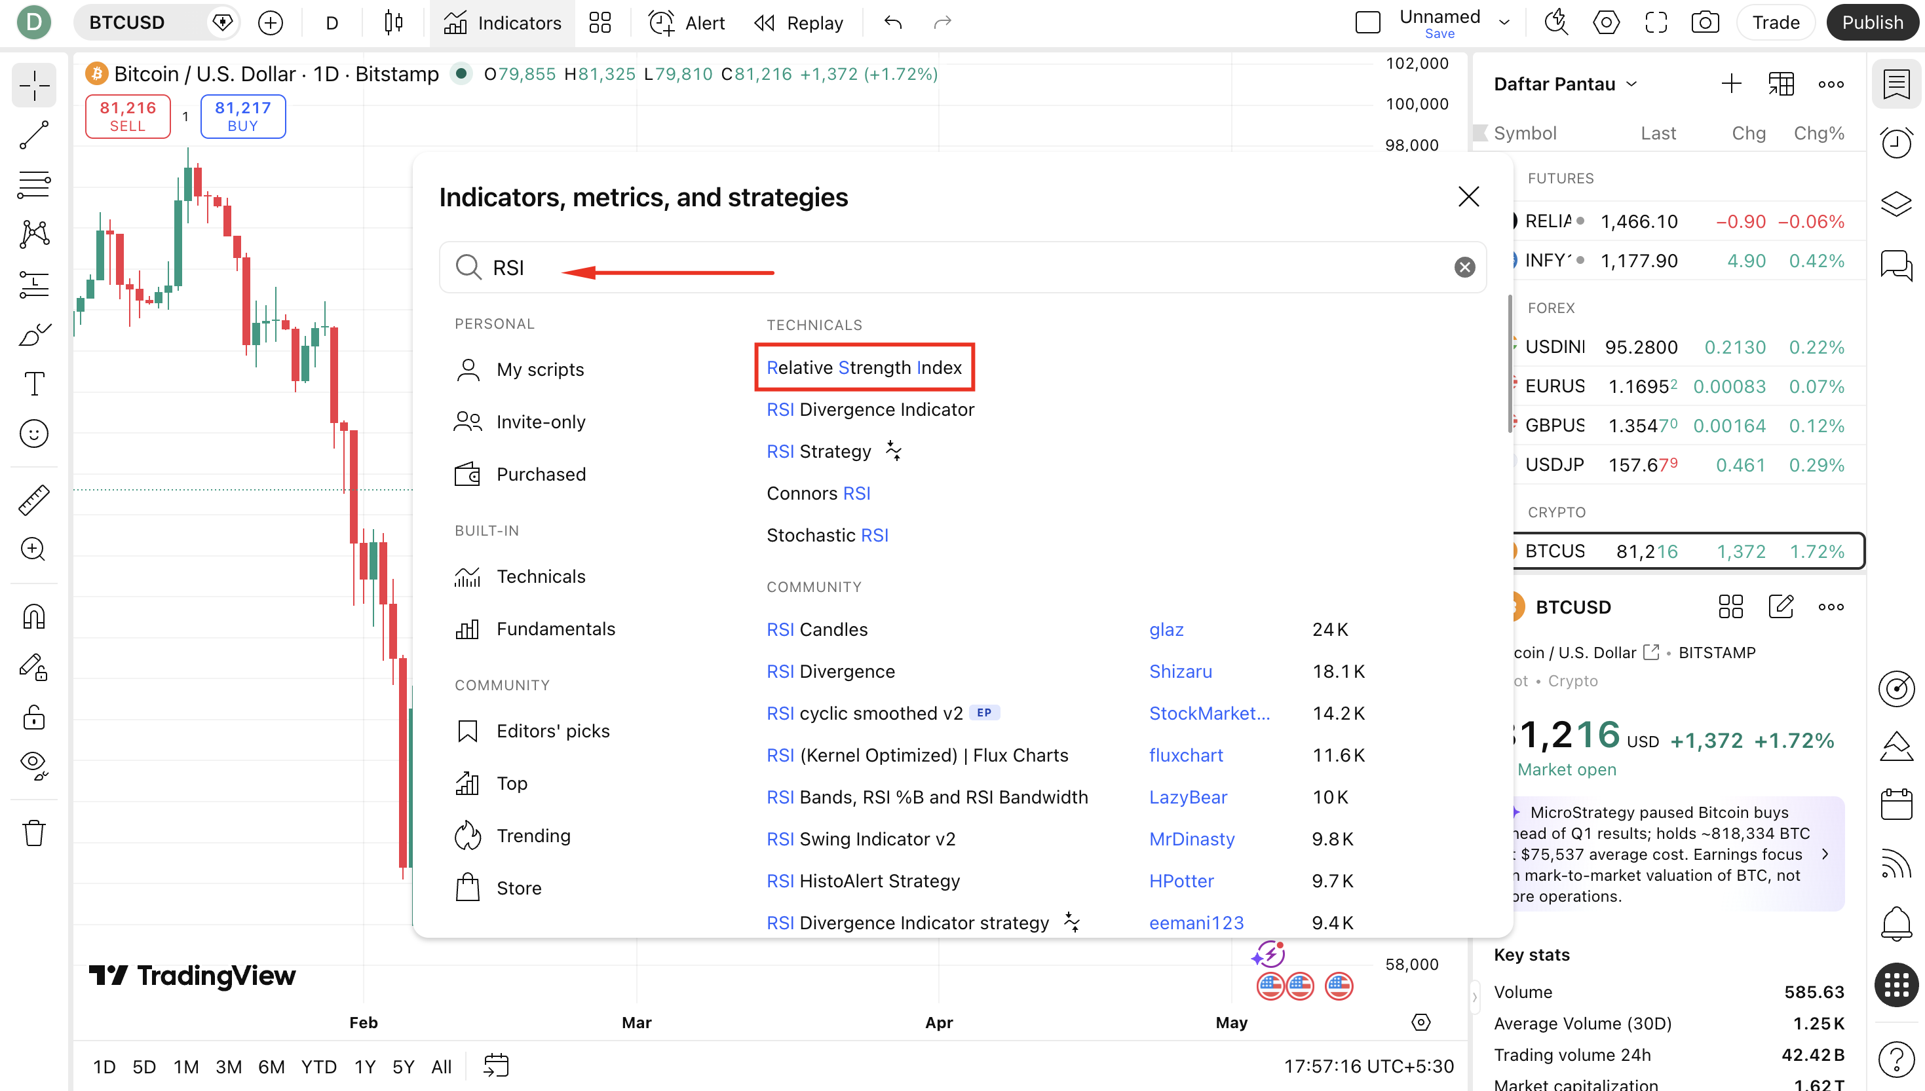Open the help center question icon
The width and height of the screenshot is (1925, 1091).
pos(1897,1059)
